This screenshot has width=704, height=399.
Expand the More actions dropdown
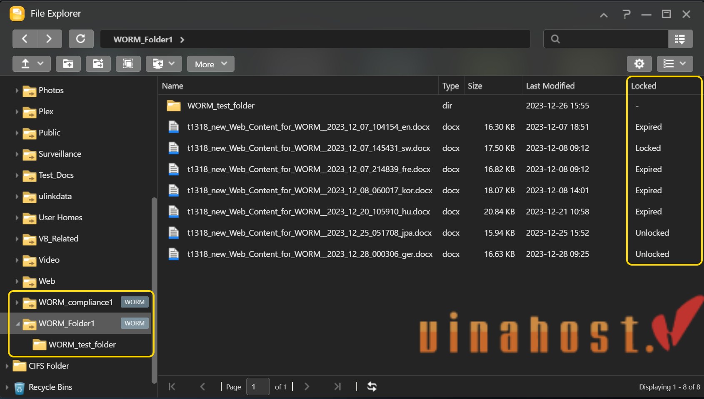click(x=210, y=64)
